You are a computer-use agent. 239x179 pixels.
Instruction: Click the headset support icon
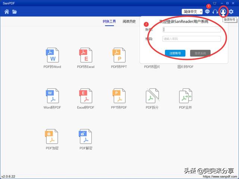(215, 12)
